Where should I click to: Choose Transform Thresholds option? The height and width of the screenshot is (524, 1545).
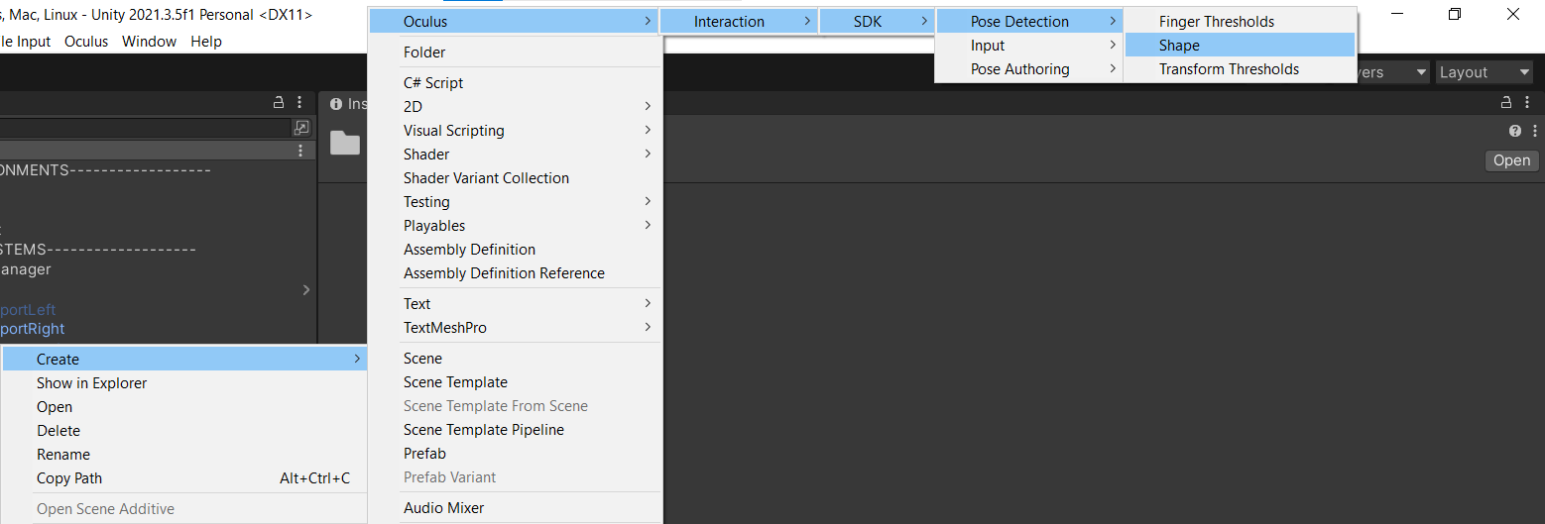1240,69
